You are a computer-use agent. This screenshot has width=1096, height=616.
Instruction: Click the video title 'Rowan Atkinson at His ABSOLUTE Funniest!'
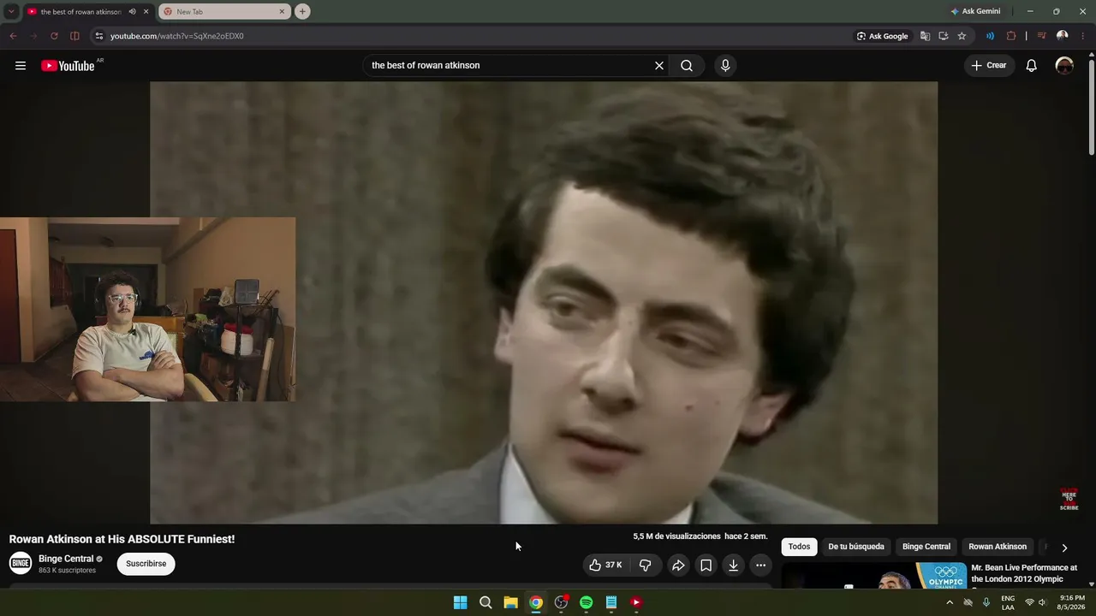[x=122, y=539]
